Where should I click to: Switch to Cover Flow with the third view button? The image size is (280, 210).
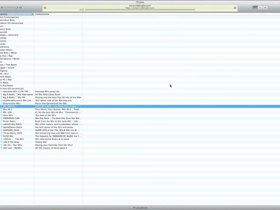click(265, 8)
